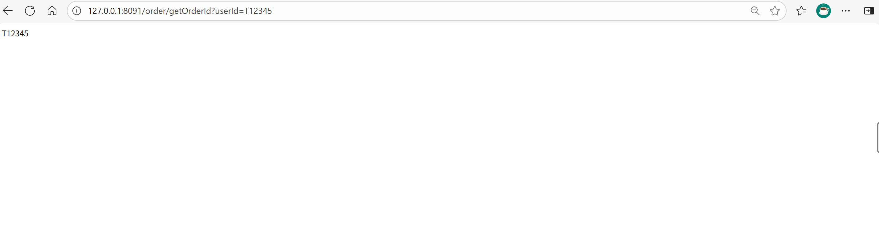Click the userId=T12345 query parameter in URL

point(243,11)
